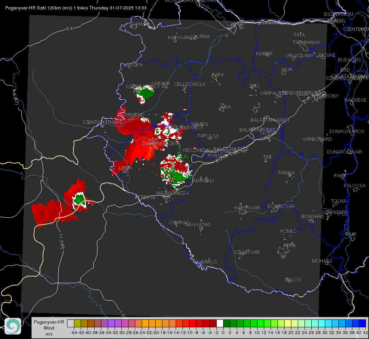
Task: Click the OROSZLANY town label
Action: (x=299, y=55)
